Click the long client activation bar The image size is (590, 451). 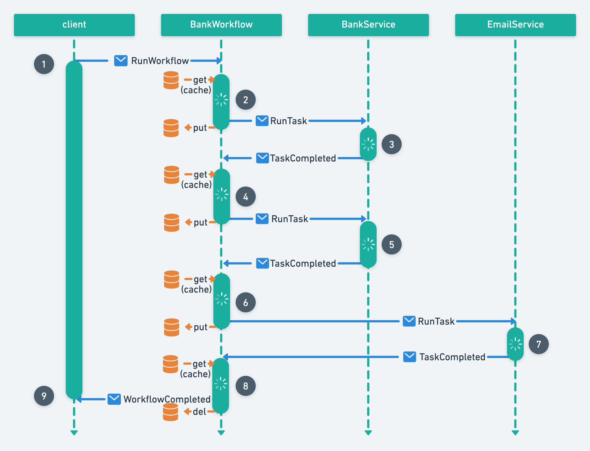[74, 230]
